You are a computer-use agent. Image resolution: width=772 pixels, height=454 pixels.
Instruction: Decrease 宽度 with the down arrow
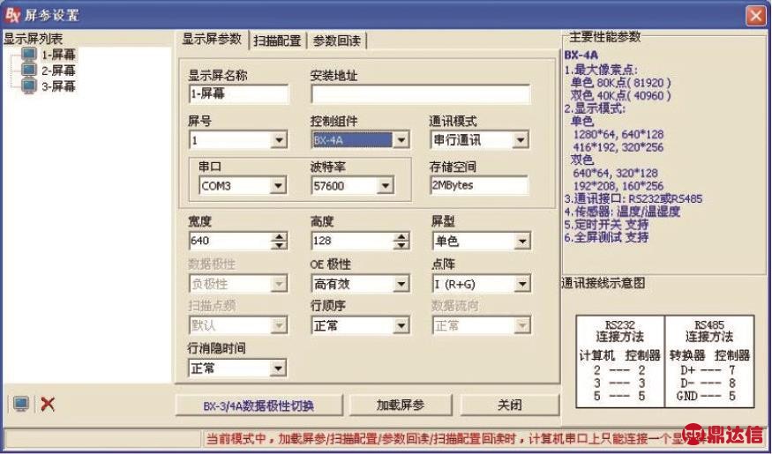[279, 245]
